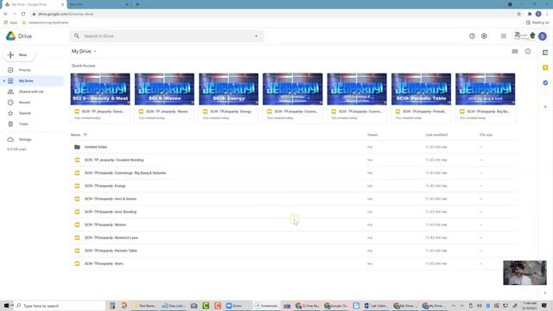553x311 pixels.
Task: Select the Covalent Bonding Jeopardy file
Action: pyautogui.click(x=295, y=160)
